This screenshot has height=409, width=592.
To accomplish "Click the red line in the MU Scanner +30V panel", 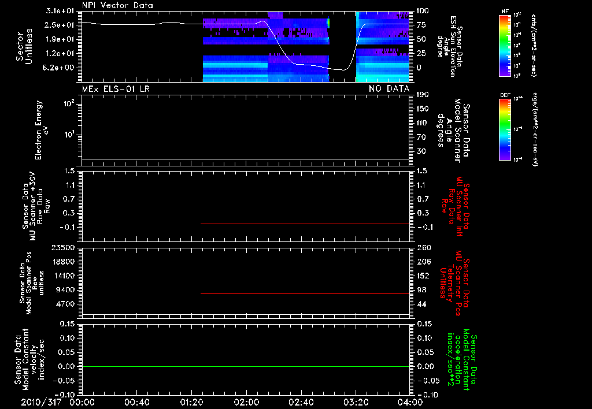I will tap(305, 224).
